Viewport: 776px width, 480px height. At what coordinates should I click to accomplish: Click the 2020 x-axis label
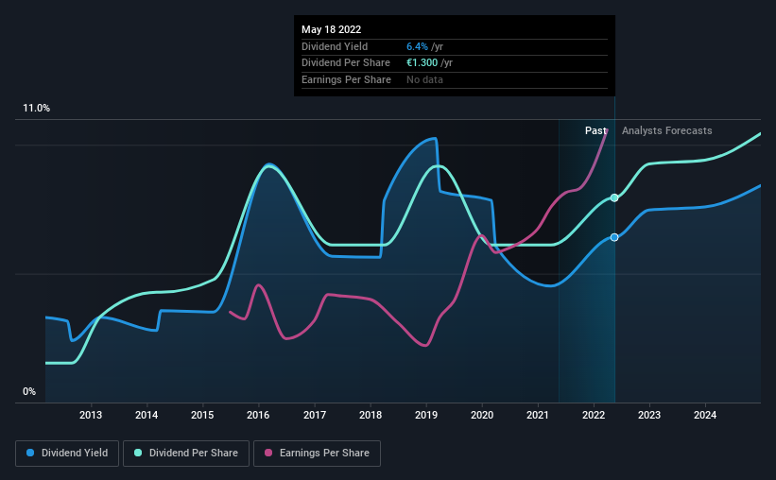tap(481, 415)
